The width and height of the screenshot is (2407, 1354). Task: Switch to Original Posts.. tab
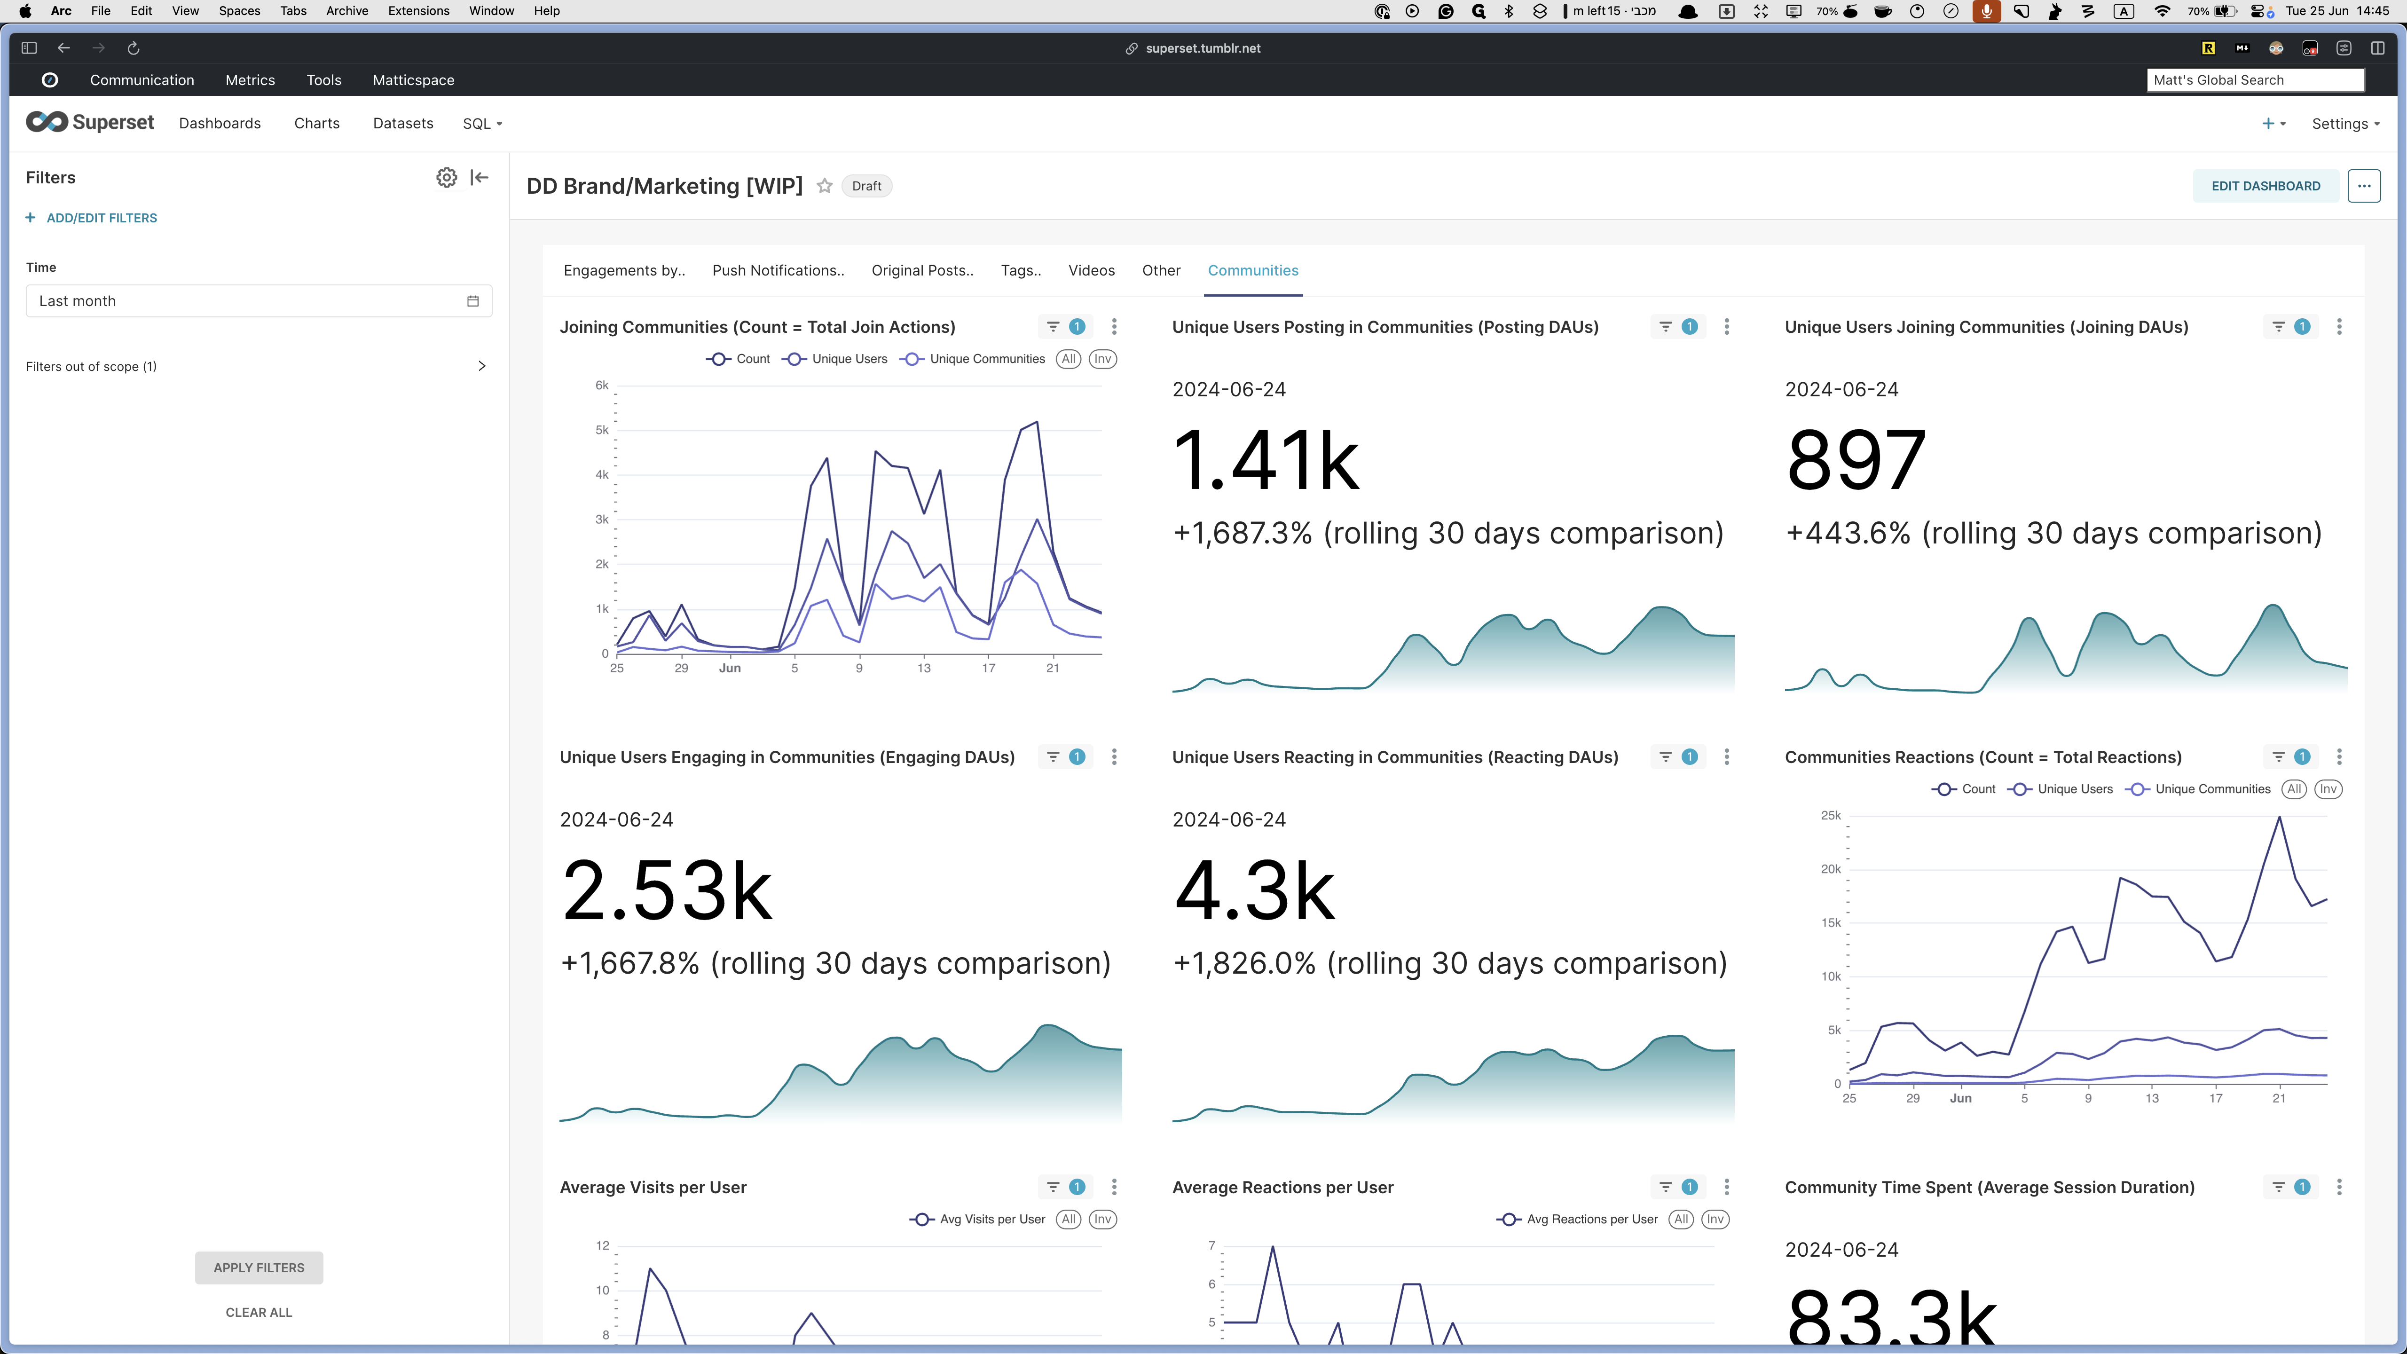[922, 270]
